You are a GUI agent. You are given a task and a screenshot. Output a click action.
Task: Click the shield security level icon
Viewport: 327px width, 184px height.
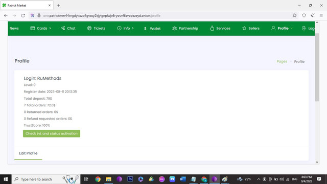[x=304, y=15]
